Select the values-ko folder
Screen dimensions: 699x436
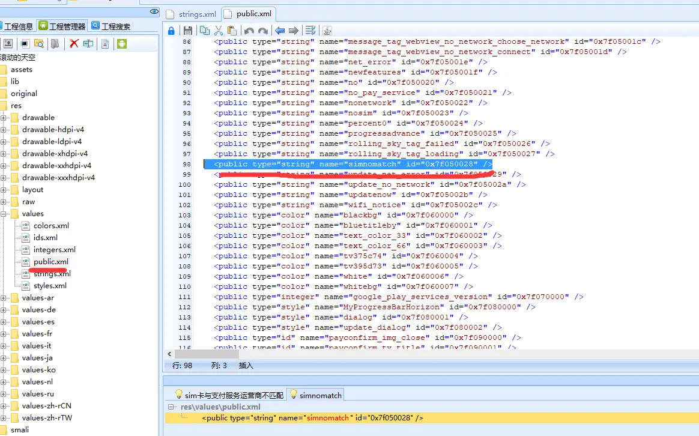coord(38,369)
